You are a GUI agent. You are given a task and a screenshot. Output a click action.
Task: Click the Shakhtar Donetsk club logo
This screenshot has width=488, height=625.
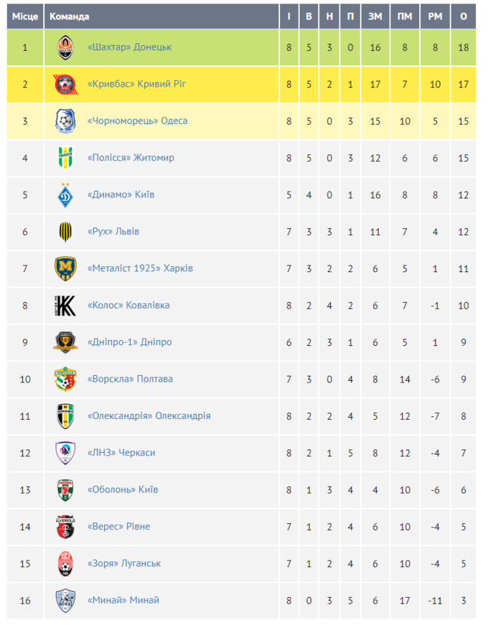tap(65, 47)
